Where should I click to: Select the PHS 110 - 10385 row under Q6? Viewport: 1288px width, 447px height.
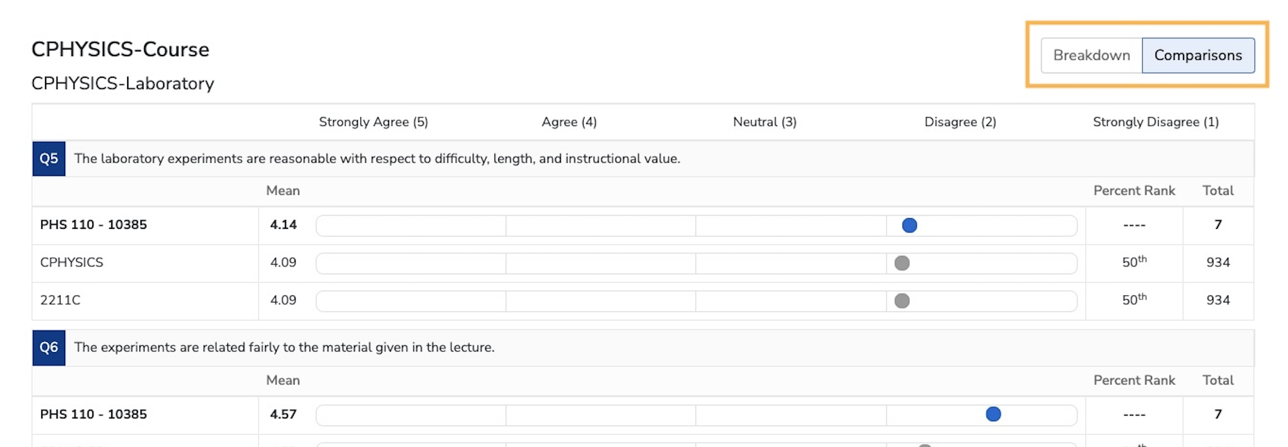coord(93,414)
